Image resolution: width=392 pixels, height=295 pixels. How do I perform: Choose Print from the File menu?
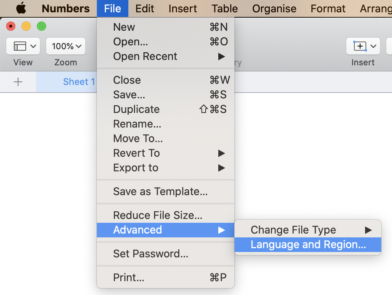pyautogui.click(x=129, y=278)
